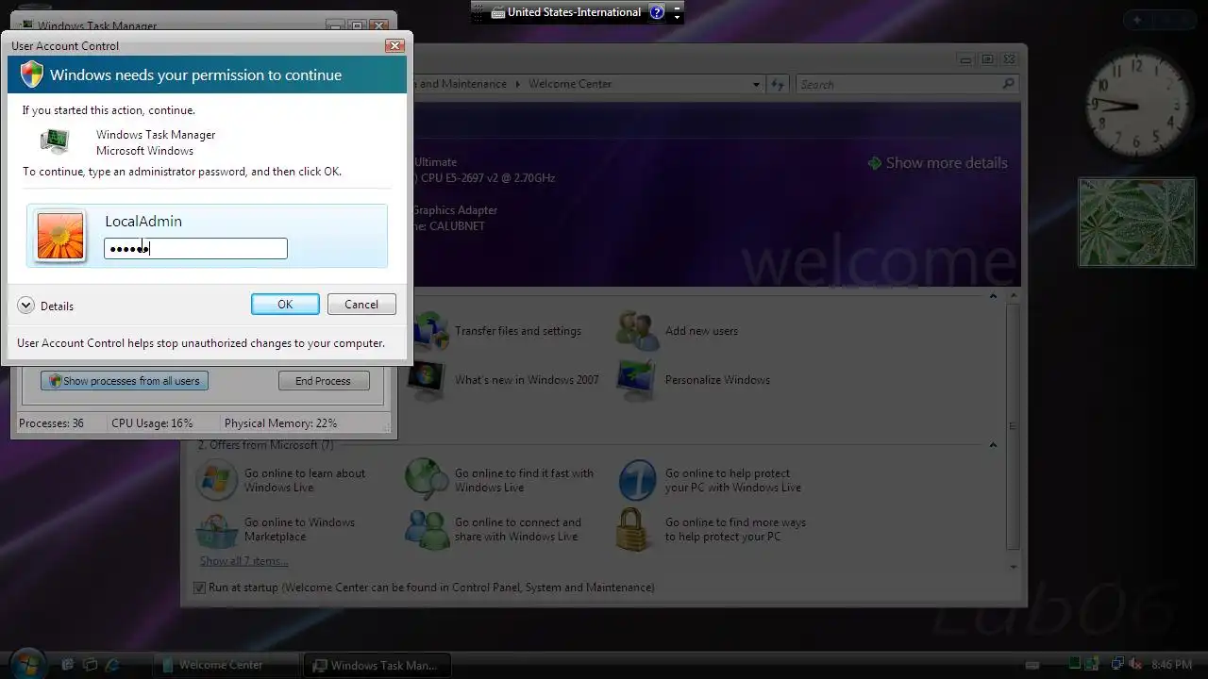Focus the administrator password field
1208x679 pixels.
click(195, 248)
